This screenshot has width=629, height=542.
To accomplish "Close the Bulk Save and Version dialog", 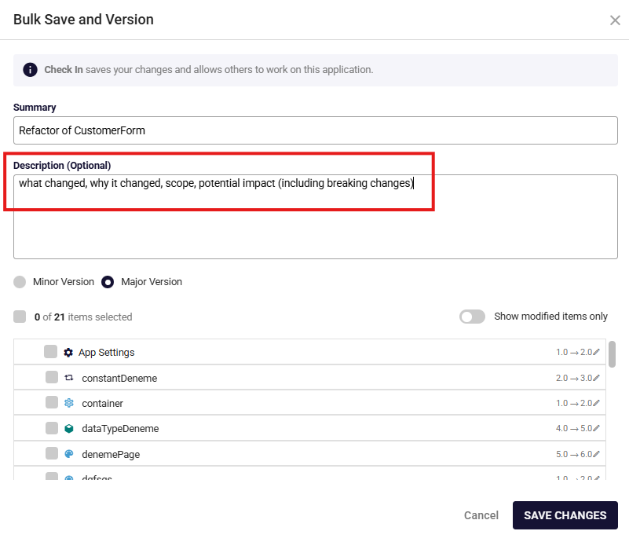I will [615, 20].
